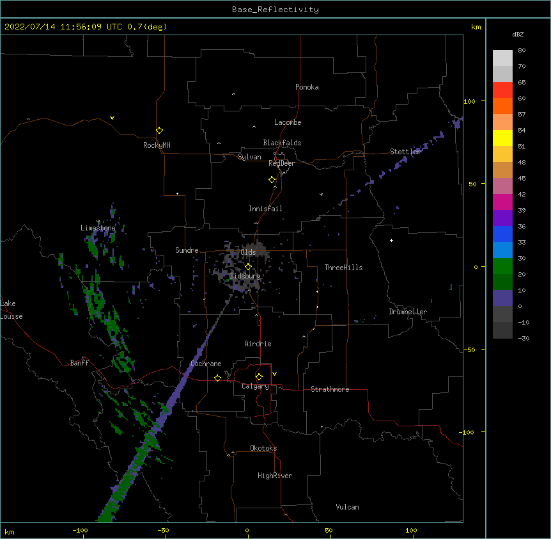Click the 80 value in dBZ legend

click(x=522, y=51)
